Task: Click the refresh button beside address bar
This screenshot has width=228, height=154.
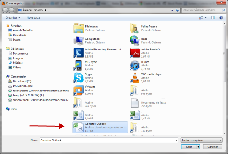Action: coord(177,10)
